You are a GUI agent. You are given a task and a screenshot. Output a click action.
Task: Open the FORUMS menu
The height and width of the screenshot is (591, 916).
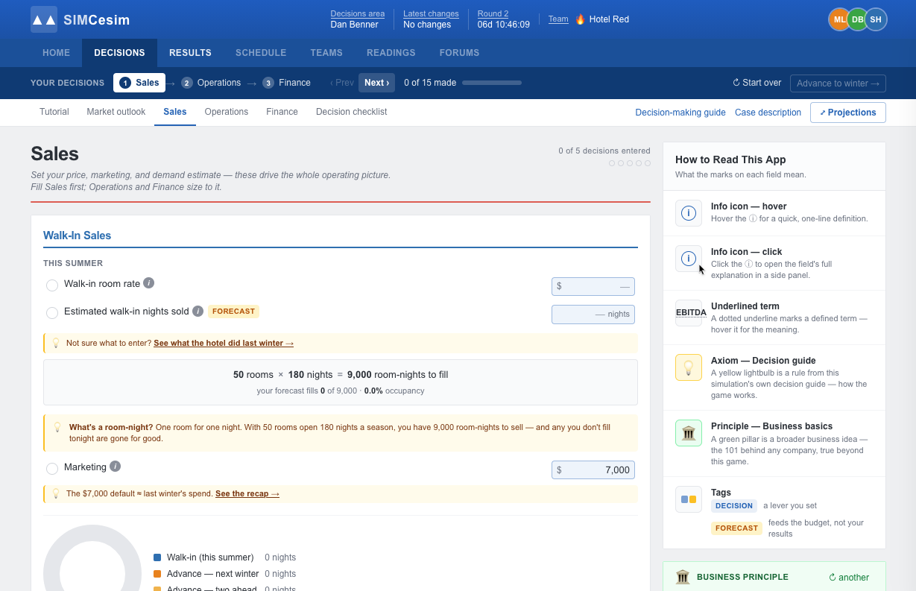460,53
